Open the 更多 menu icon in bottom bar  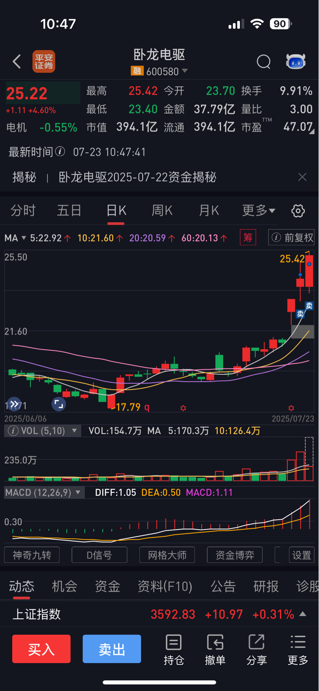(x=298, y=650)
